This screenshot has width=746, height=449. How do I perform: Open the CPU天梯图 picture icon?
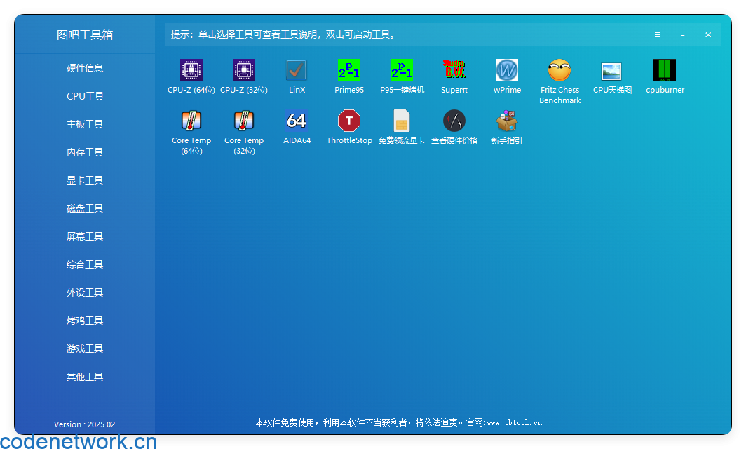(612, 72)
